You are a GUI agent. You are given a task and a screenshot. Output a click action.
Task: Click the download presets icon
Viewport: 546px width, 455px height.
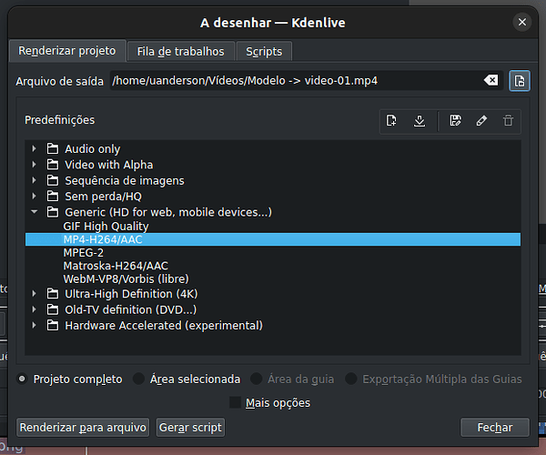pos(420,121)
